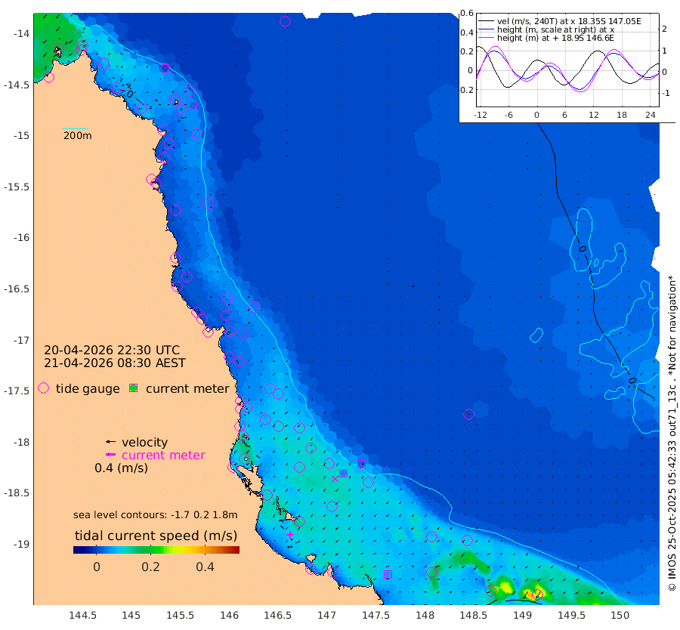Click the 'sea level contours: -1.7 0.2 1.8m' text

(x=155, y=515)
